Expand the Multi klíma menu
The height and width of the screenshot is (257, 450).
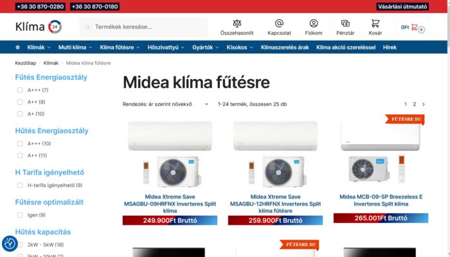click(x=75, y=48)
